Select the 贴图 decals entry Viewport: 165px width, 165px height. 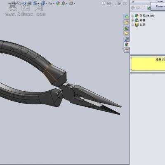tap(143, 25)
